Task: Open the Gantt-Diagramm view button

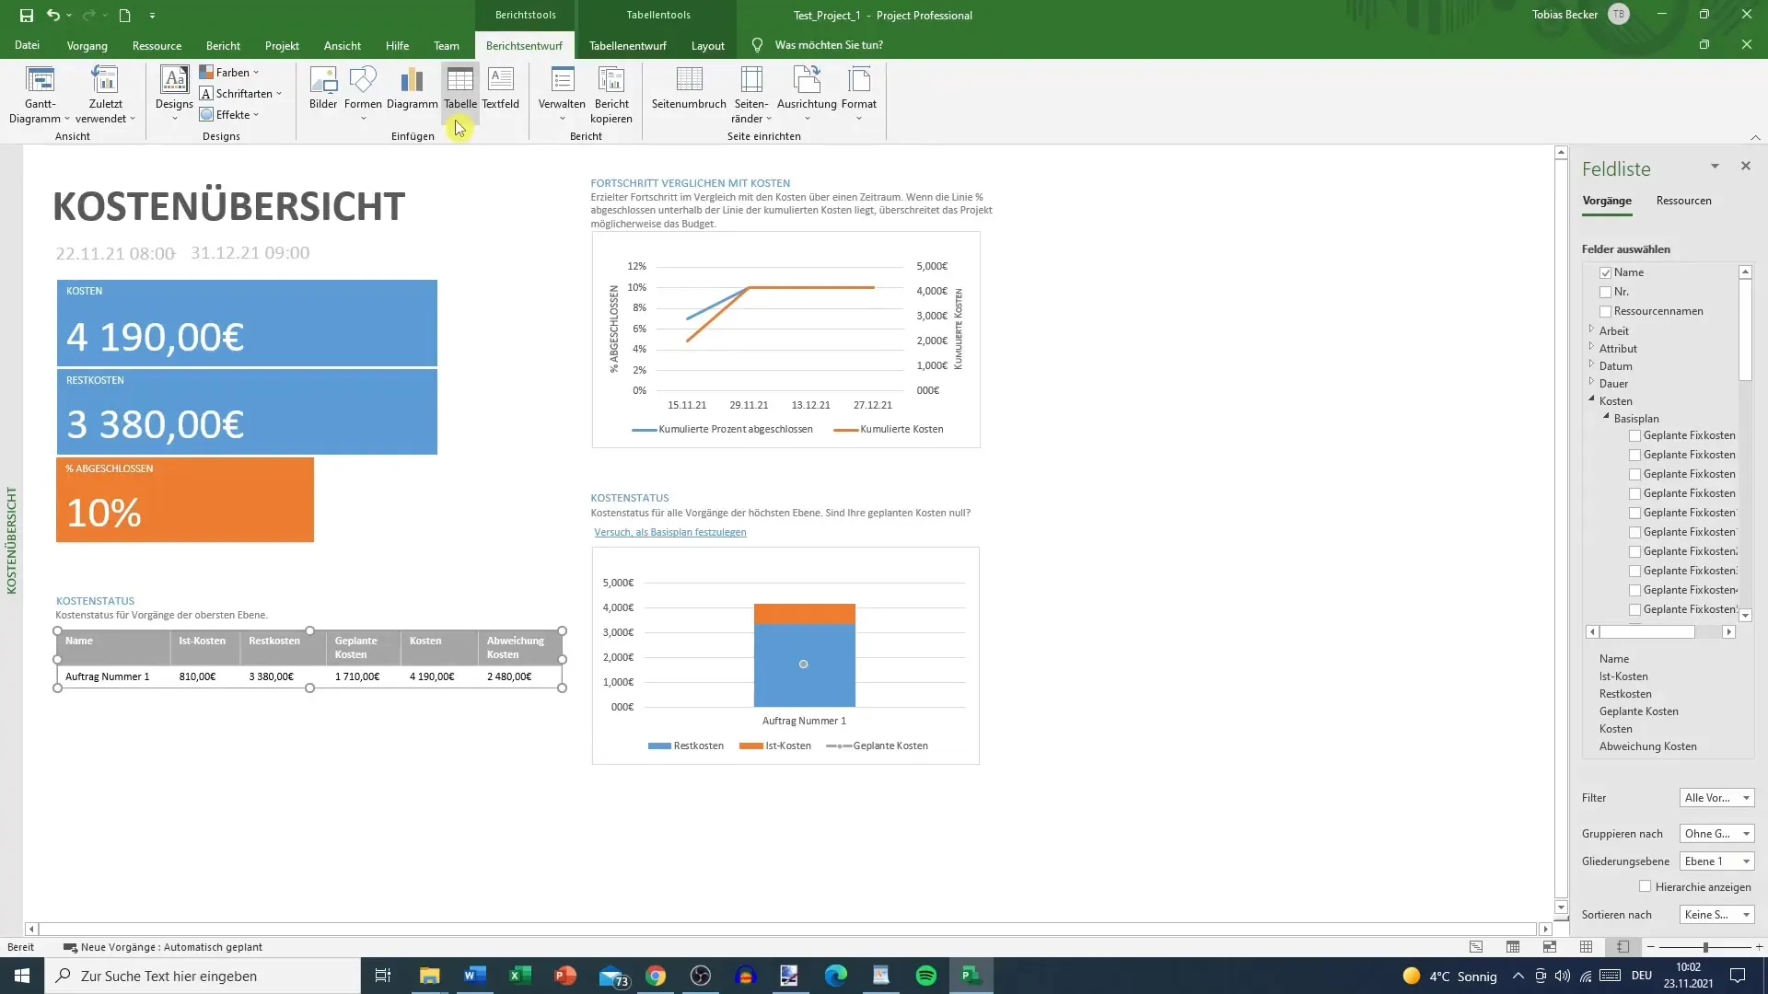Action: [x=40, y=95]
